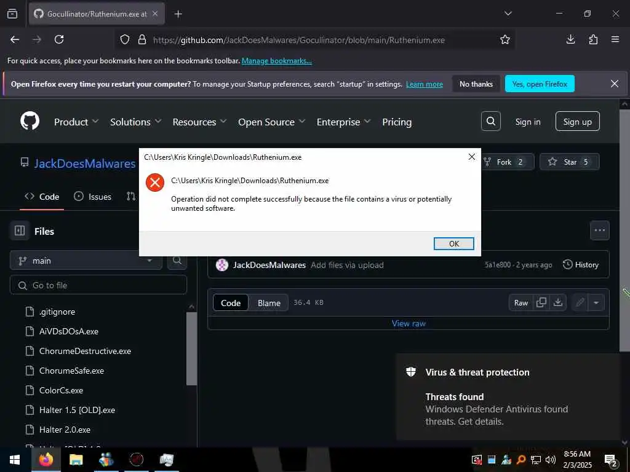Click Manage bookmarks link
The width and height of the screenshot is (630, 472).
276,61
